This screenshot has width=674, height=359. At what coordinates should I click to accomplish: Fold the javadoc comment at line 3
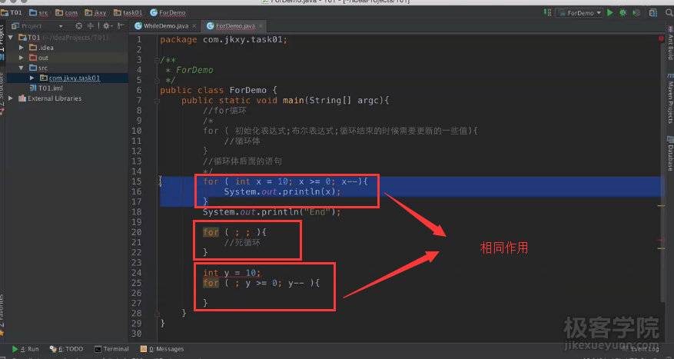pos(157,60)
